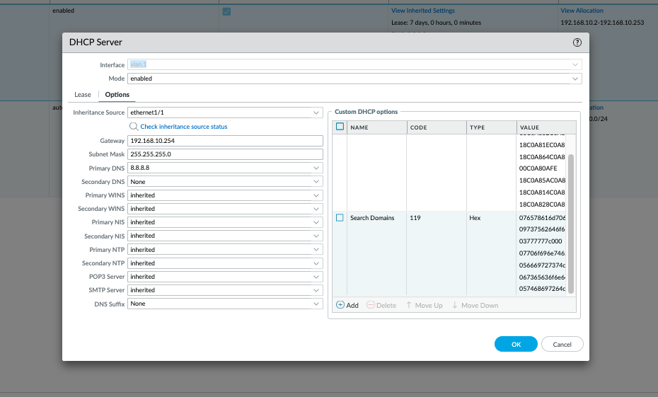Select the Options tab
Screen dimensions: 658x397
117,95
